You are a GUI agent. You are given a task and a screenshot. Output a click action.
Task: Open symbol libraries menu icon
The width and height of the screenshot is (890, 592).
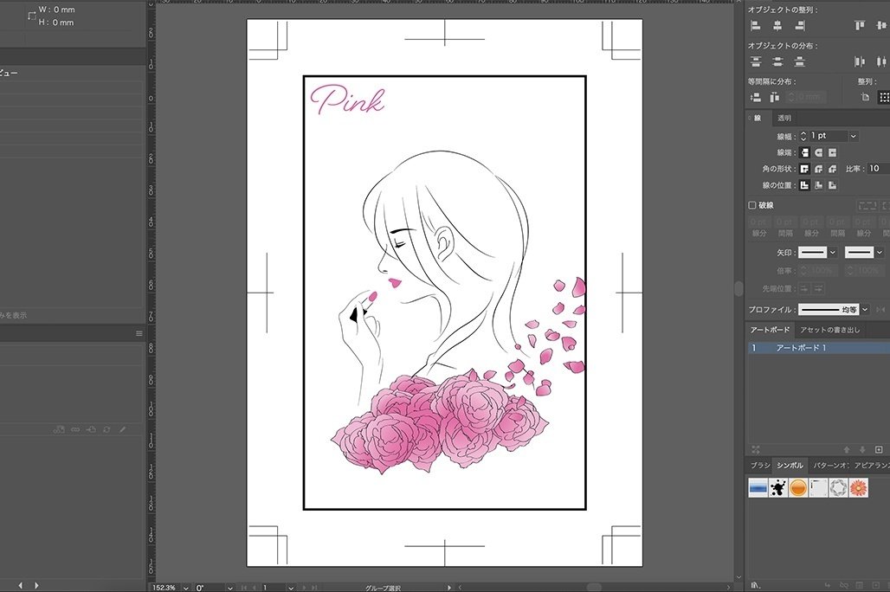[755, 585]
